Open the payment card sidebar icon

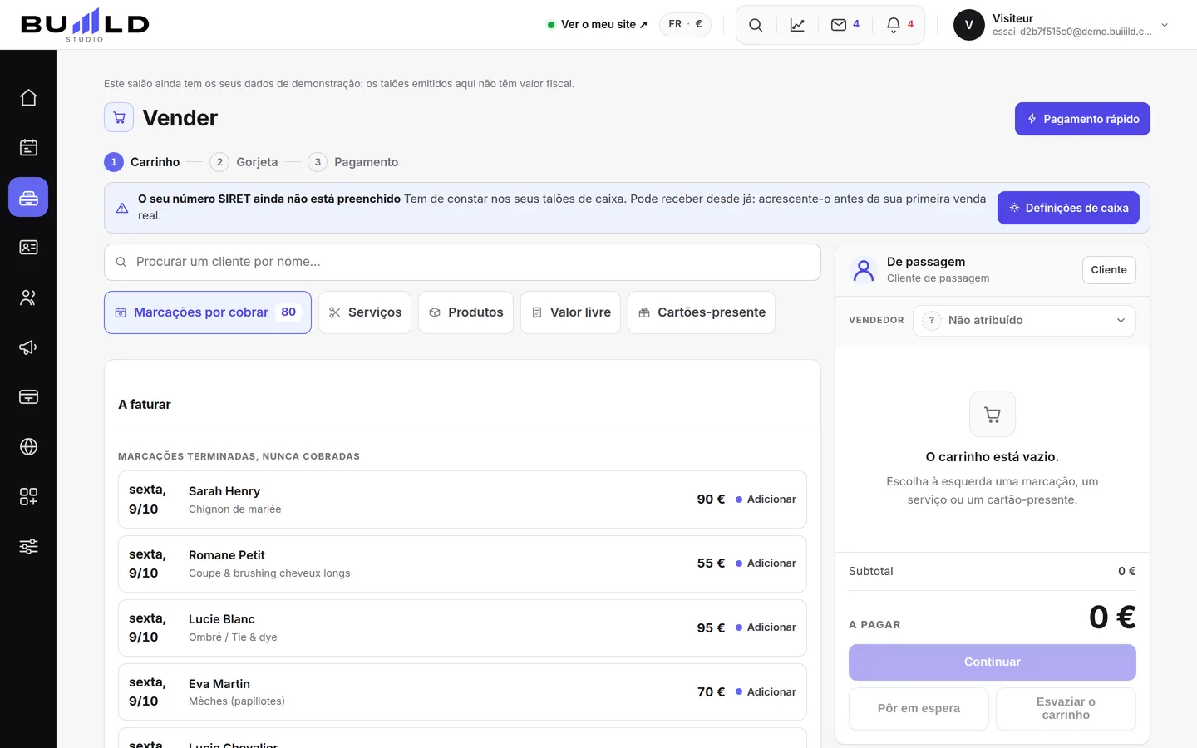pos(28,397)
